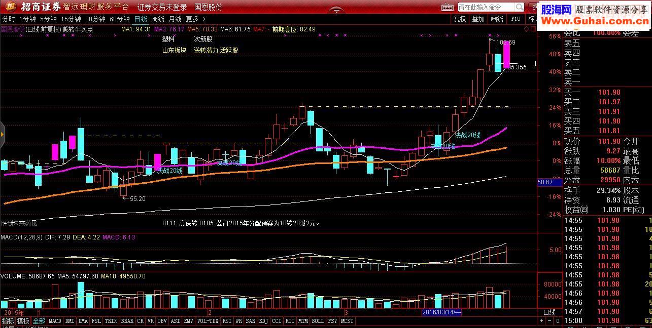652x328 pixels.
Task: Select the BRAR indicator
Action: [127, 321]
